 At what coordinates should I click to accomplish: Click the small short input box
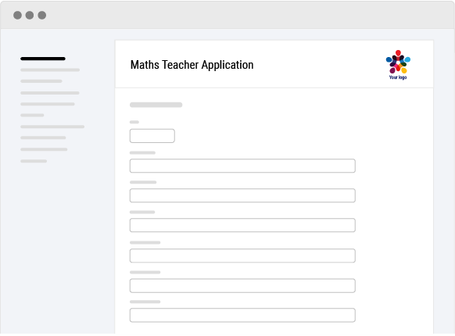(x=152, y=136)
